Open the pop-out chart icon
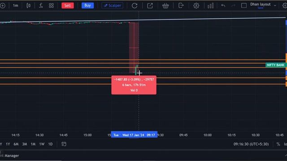The height and width of the screenshot is (161, 287). click(150, 6)
